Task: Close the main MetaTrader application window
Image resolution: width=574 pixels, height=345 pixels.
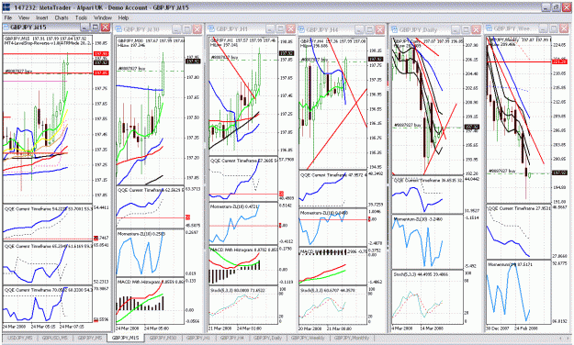Action: (x=566, y=7)
